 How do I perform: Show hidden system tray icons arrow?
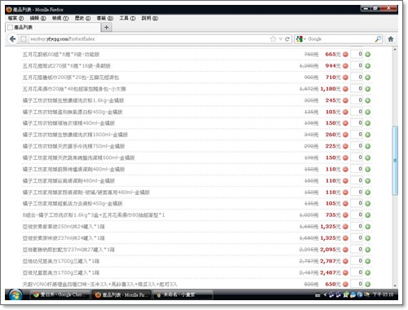[x=325, y=294]
